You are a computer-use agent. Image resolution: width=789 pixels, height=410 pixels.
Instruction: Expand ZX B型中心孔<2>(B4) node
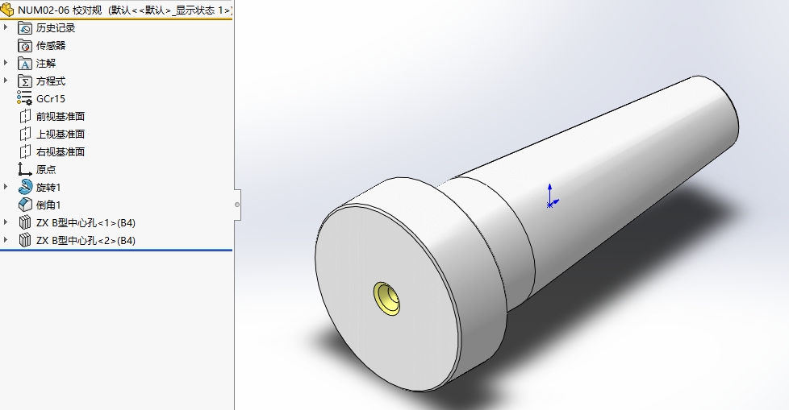pos(6,240)
